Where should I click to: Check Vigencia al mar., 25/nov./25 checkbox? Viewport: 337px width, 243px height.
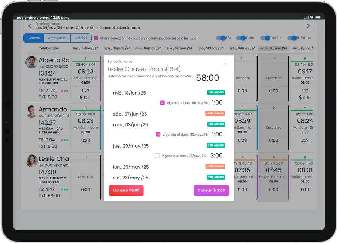point(157,156)
